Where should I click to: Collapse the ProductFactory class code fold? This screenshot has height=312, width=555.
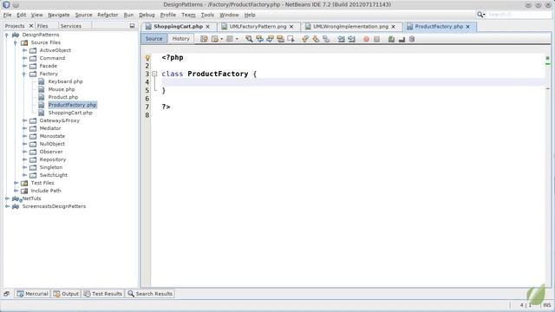pyautogui.click(x=154, y=74)
